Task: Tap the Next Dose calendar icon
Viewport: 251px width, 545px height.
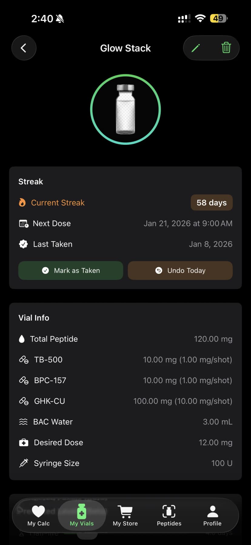Action: 24,224
